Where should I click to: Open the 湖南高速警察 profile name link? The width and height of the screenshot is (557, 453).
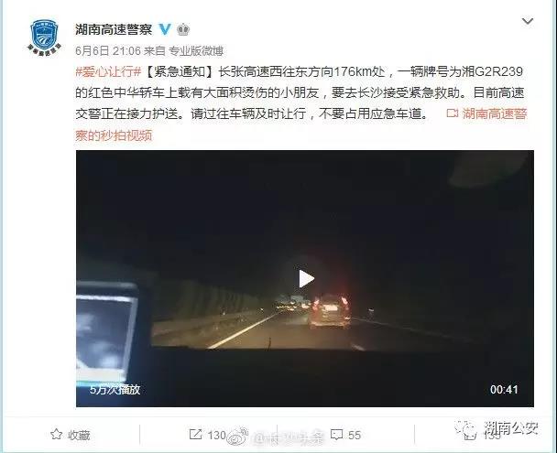114,29
